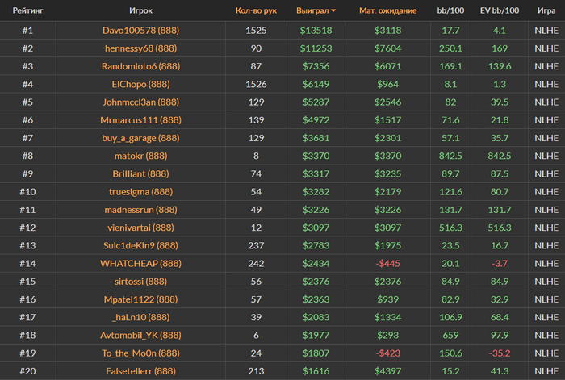Open buy_a_garage (888) player link
Screen dimensions: 565x380
(x=140, y=138)
